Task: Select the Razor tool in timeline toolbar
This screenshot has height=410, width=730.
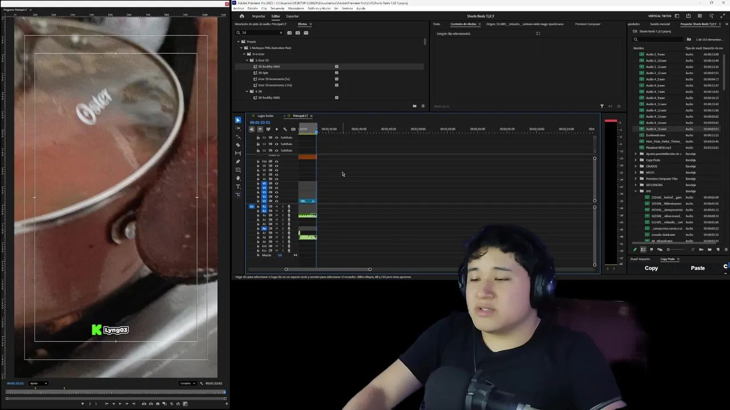Action: coord(238,145)
